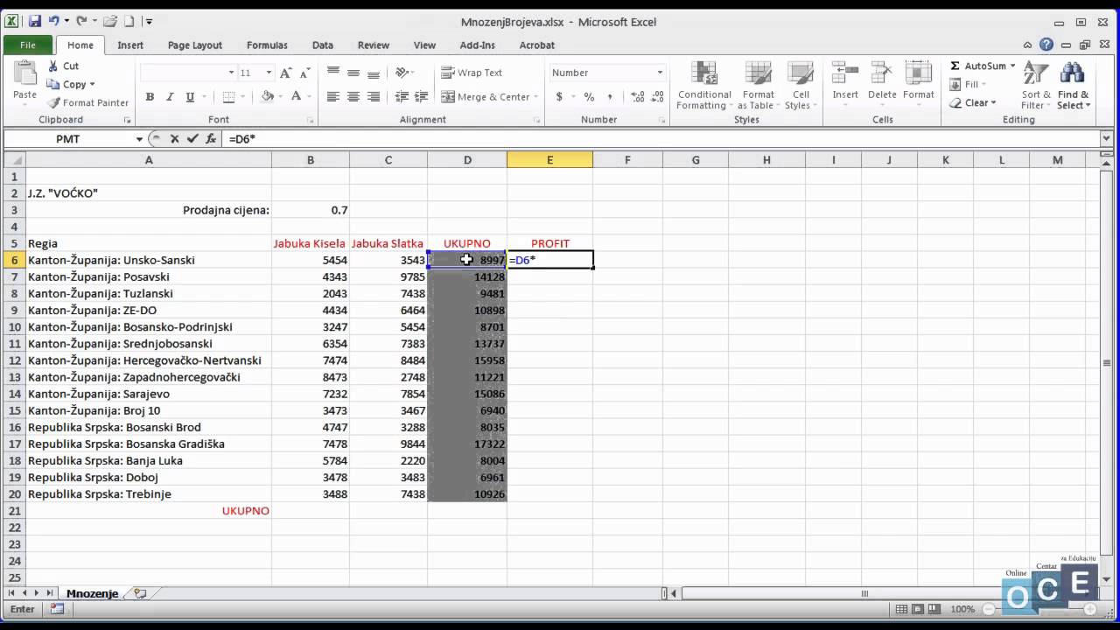Screen dimensions: 1120x630
Task: Open Format as Table gallery
Action: pos(759,86)
